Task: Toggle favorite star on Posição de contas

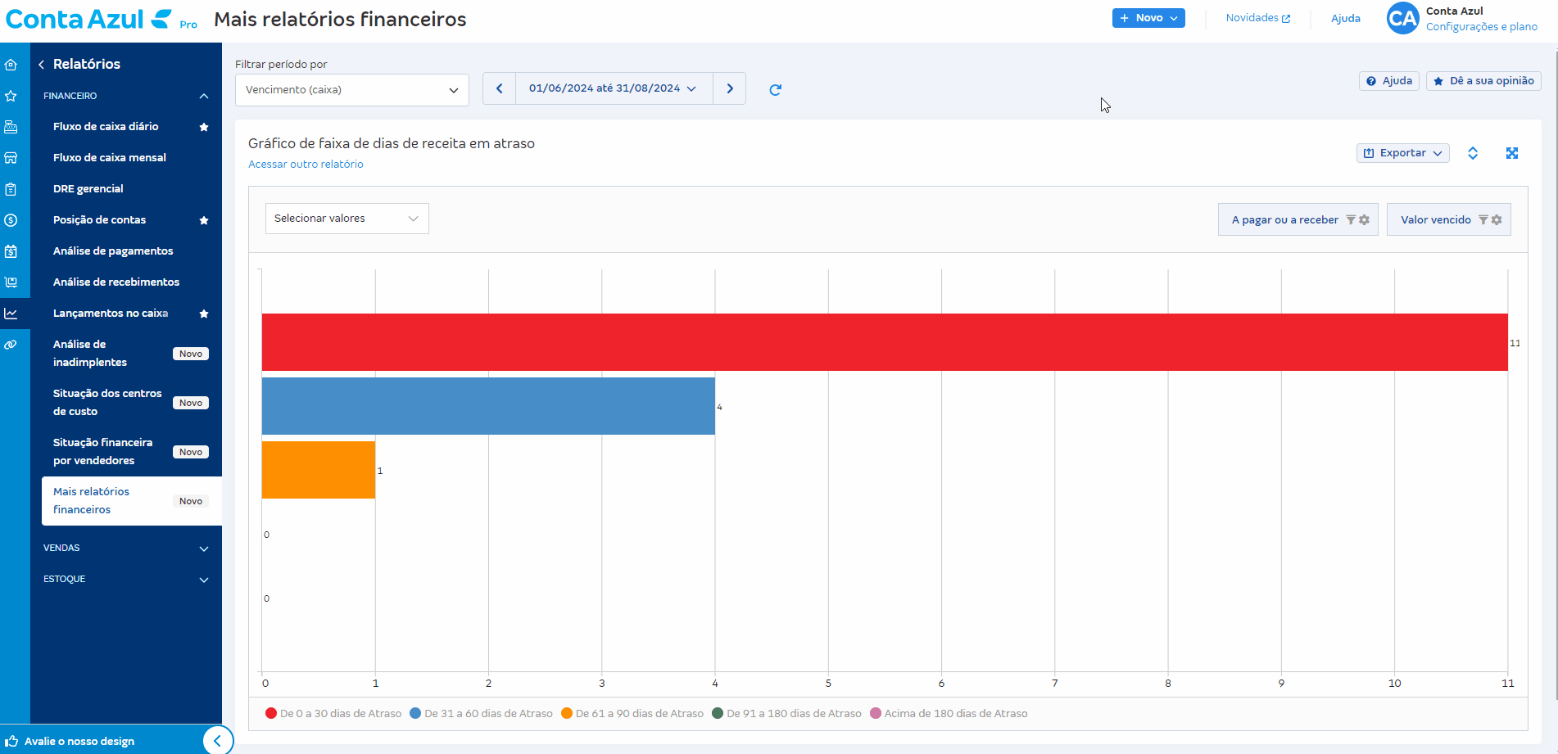Action: (x=204, y=220)
